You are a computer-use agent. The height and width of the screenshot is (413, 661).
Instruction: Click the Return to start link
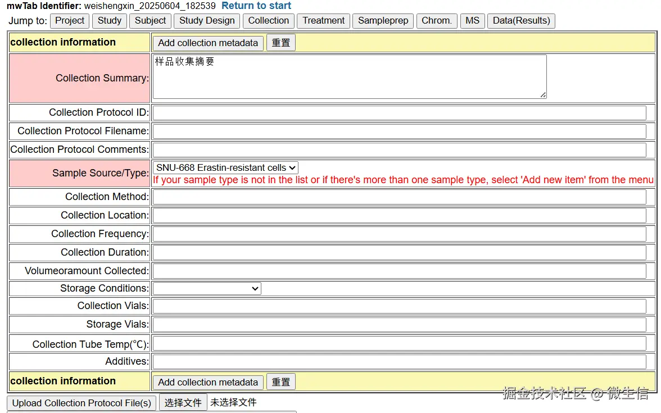256,6
